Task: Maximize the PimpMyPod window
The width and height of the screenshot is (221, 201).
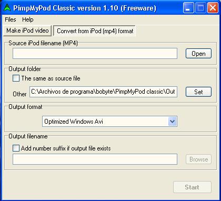Action: click(200, 8)
